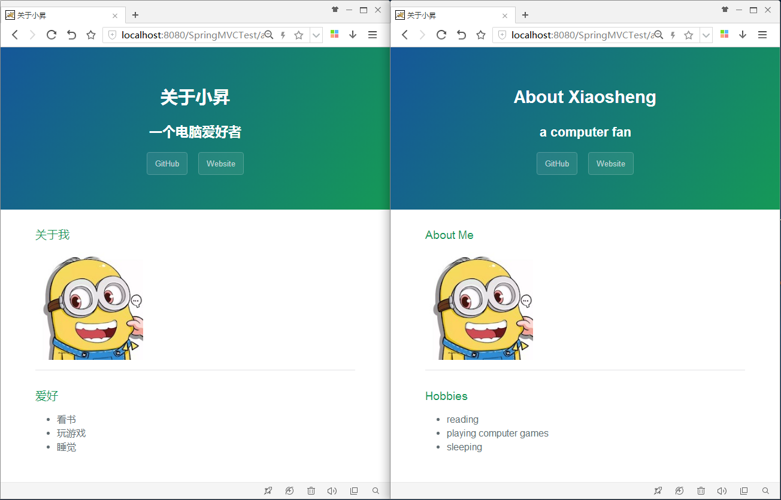Toggle the bookmark star inside left address bar
The height and width of the screenshot is (500, 781).
tap(299, 35)
